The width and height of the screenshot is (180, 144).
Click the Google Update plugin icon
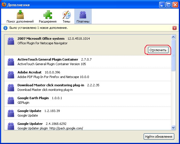tap(11, 113)
